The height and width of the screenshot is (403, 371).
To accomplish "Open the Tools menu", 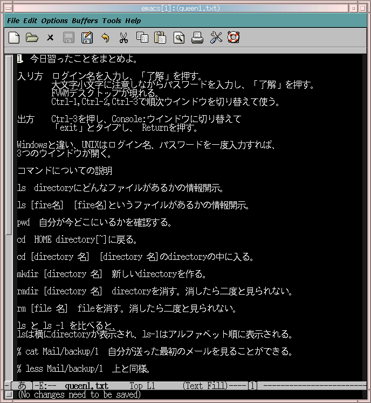I will pos(112,21).
